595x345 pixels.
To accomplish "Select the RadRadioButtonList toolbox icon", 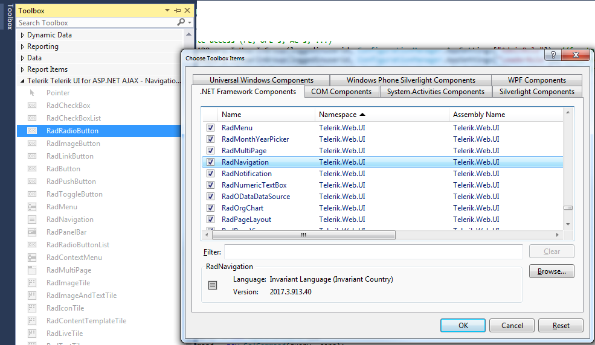I will [x=32, y=245].
